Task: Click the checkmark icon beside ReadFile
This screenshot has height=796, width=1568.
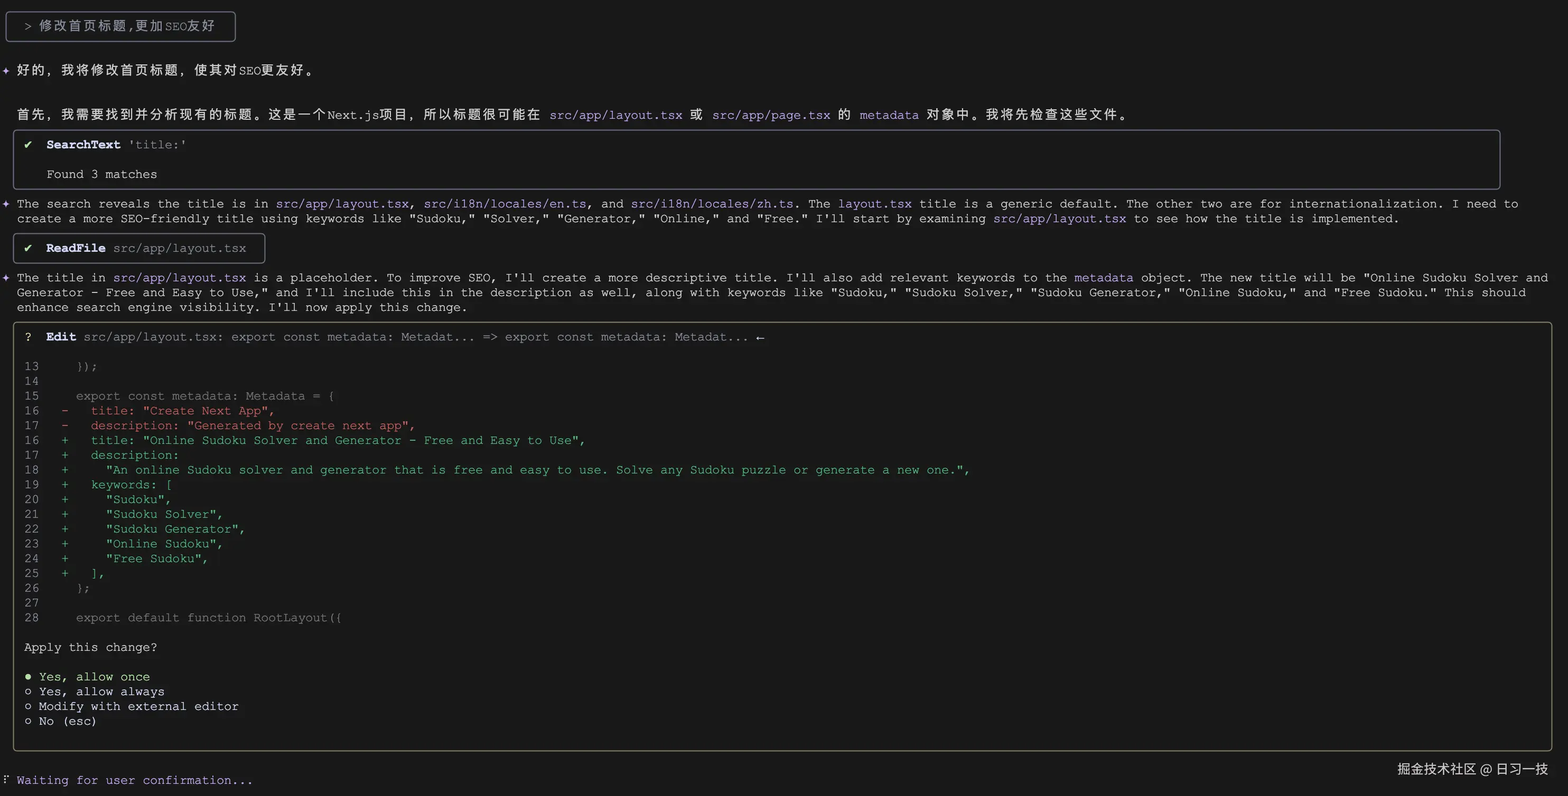Action: point(28,248)
